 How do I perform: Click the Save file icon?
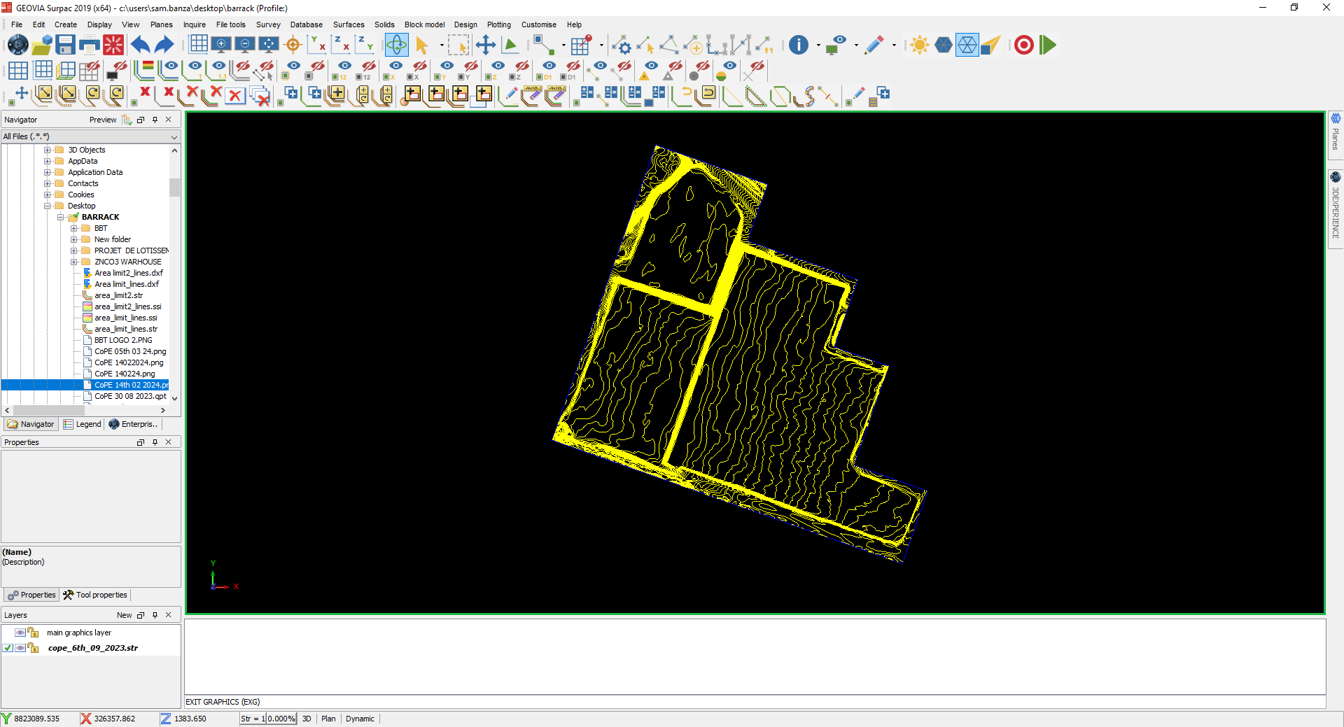(x=65, y=45)
